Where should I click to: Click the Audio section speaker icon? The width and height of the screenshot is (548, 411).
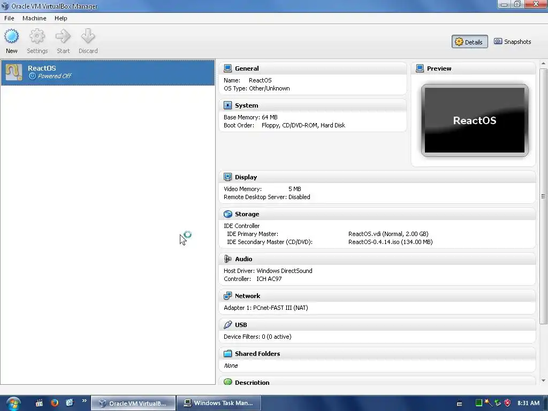coord(227,258)
